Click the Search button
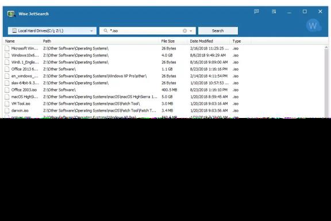Screen dimensions: 331x221 click(218, 31)
